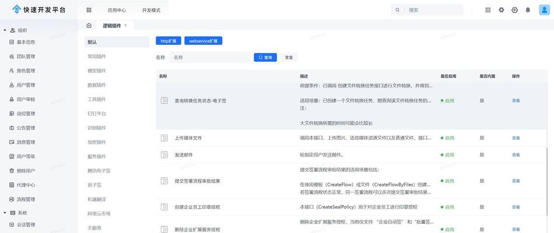Click component icon of 发送邮件 row
Screen dimensions: 554x233
(x=164, y=154)
